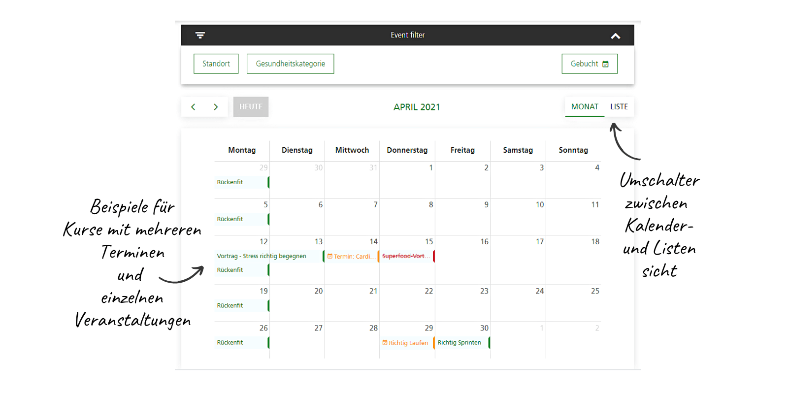
Task: Click the filter icon in Event filter bar
Action: click(x=200, y=35)
